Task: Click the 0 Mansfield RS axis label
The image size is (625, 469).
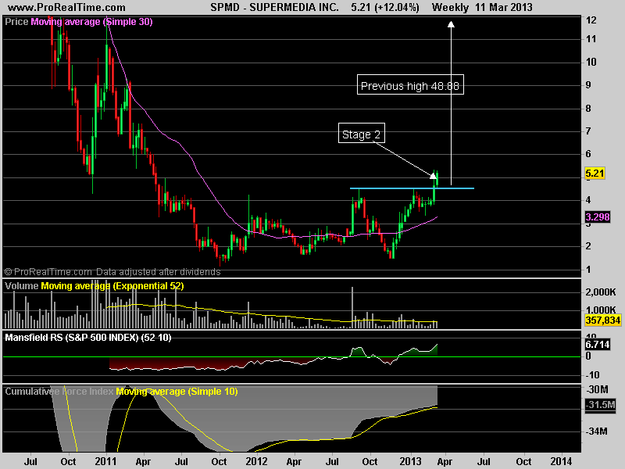Action: [588, 356]
